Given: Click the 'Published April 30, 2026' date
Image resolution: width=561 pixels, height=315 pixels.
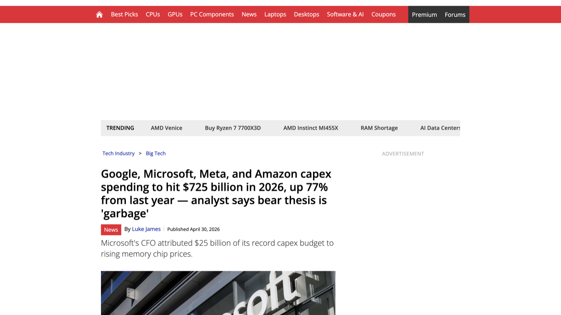Looking at the screenshot, I should click(194, 229).
